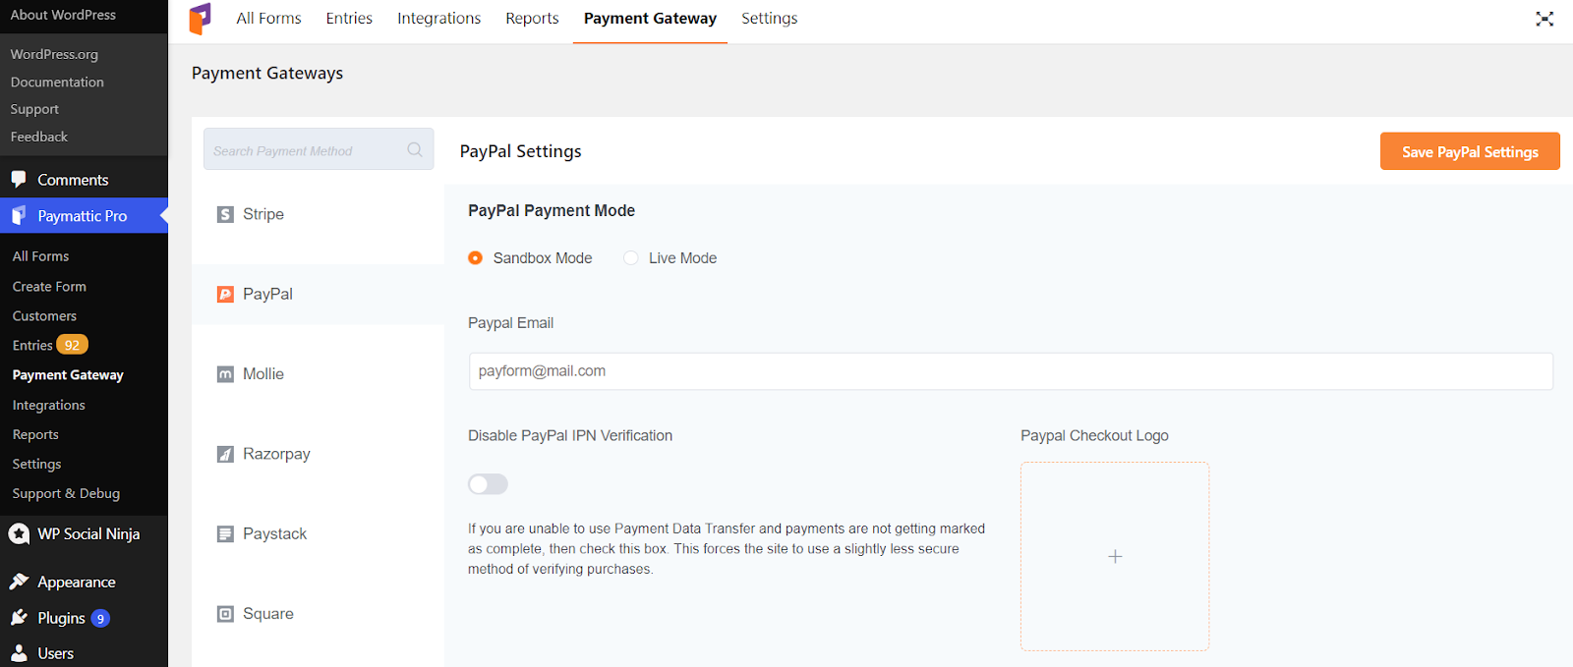
Task: Click the Stripe gateway icon
Action: click(x=225, y=214)
